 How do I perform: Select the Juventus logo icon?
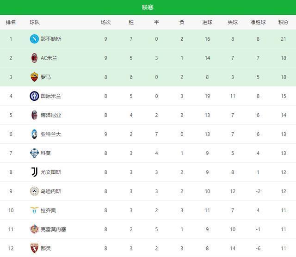[x=34, y=172]
